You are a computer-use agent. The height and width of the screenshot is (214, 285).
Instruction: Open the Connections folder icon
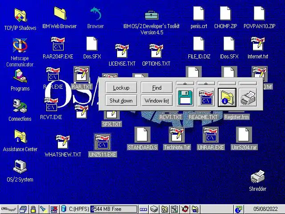(x=20, y=106)
